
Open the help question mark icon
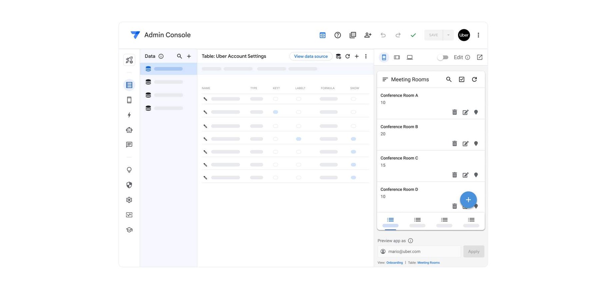pyautogui.click(x=338, y=35)
